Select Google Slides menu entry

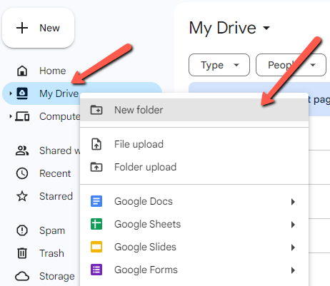click(x=194, y=247)
